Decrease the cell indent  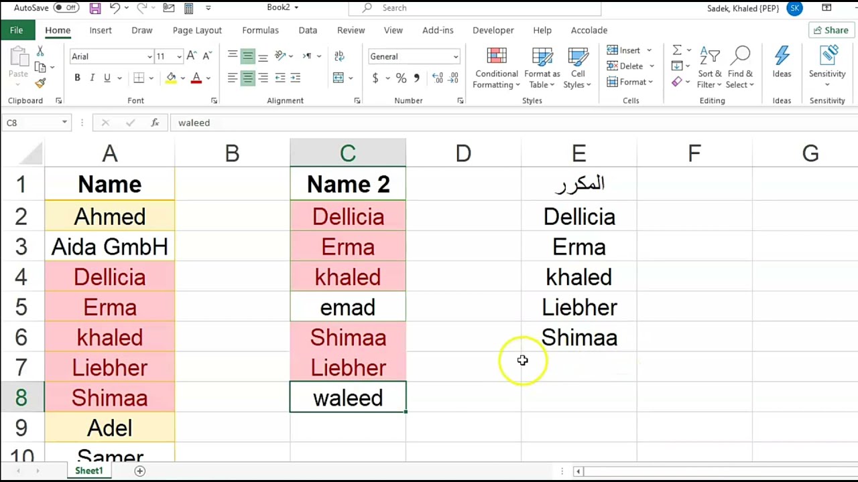pyautogui.click(x=280, y=78)
